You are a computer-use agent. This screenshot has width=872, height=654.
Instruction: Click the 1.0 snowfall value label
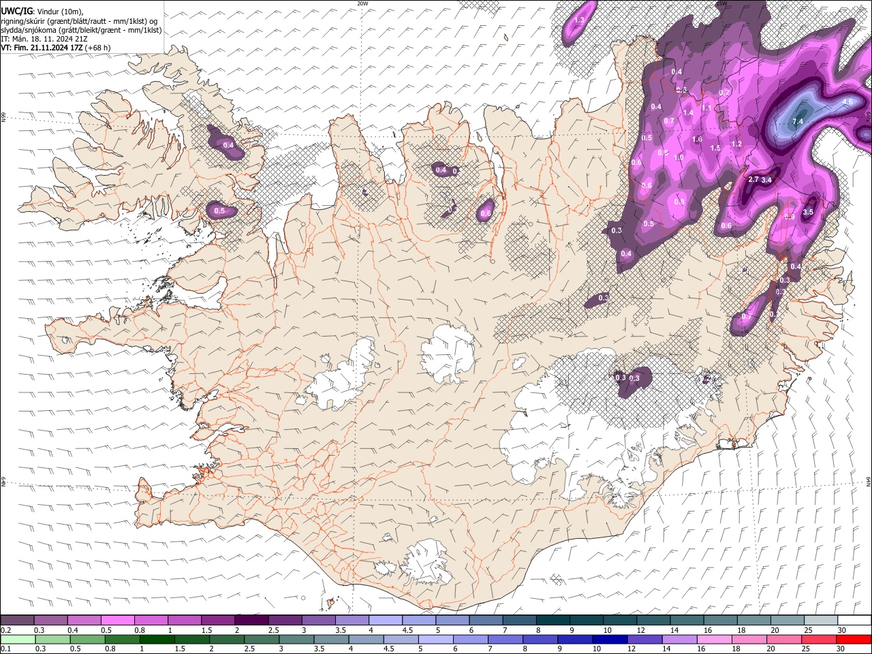click(x=679, y=157)
